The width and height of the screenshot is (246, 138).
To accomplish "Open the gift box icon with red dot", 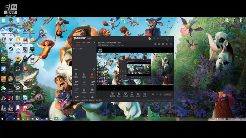I will [x=155, y=44].
